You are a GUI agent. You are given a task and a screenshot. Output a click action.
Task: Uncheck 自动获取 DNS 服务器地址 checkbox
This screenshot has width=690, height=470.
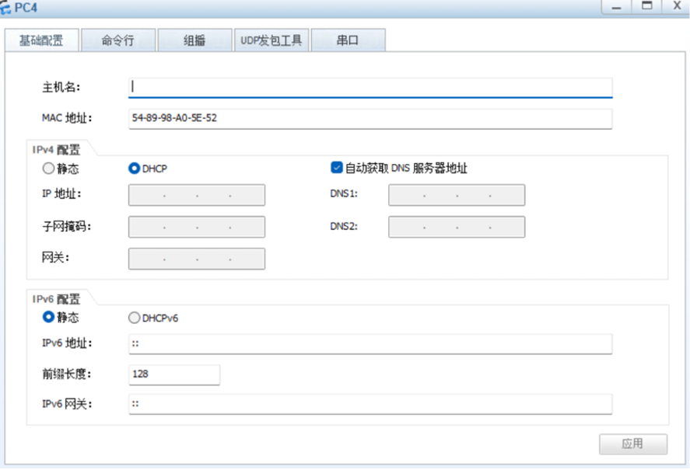click(x=337, y=168)
